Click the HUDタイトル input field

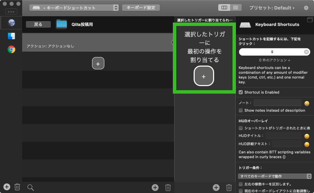click(x=283, y=136)
